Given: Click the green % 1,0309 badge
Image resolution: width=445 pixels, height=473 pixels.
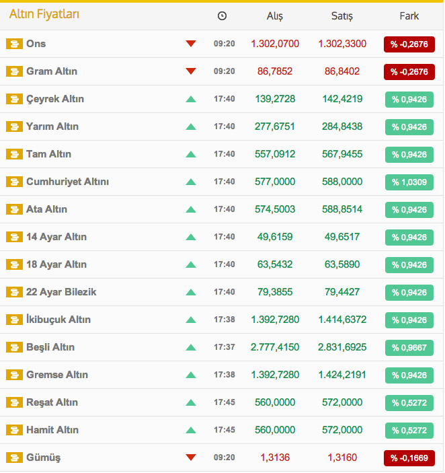Looking at the screenshot, I should tap(409, 182).
